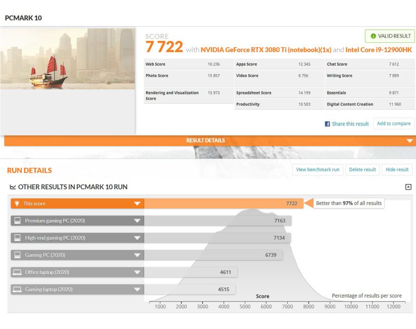416x329 pixels.
Task: Open the NVIDIA GeForce RTX 3080 Ti link
Action: (266, 50)
